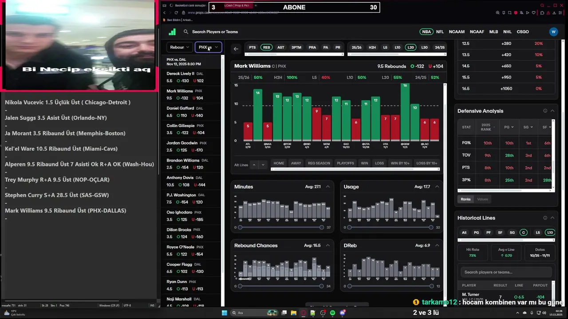Open the Rebounds stat dropdown
The image size is (568, 319).
tap(180, 47)
